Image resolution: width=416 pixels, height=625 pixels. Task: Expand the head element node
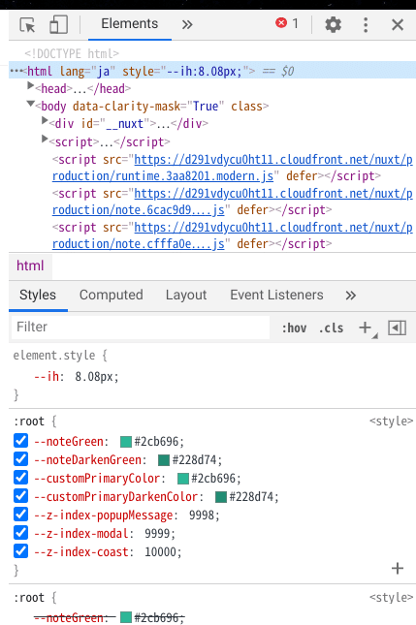(30, 85)
